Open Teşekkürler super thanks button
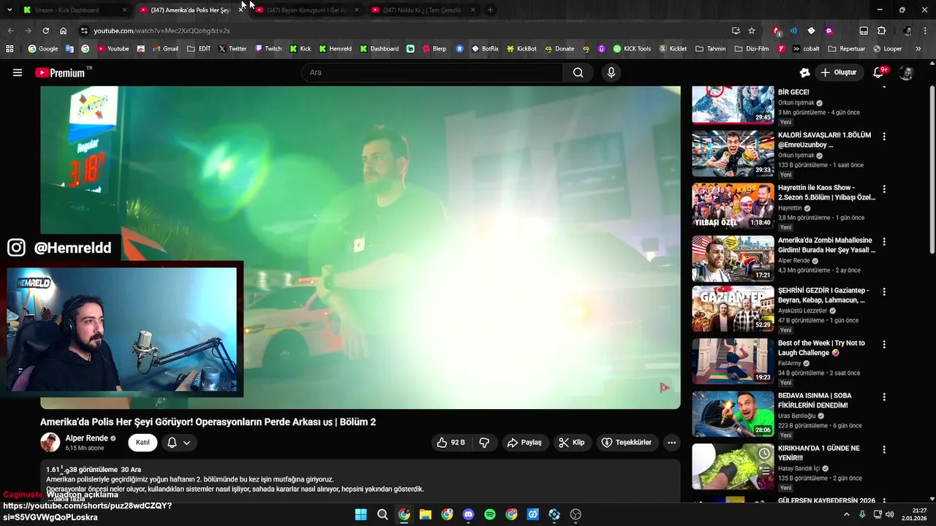 [627, 442]
